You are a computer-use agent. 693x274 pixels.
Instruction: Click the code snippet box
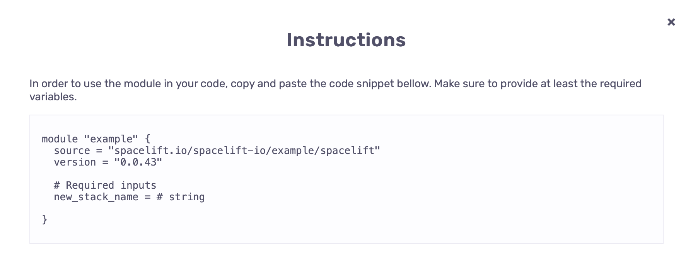pyautogui.click(x=346, y=178)
